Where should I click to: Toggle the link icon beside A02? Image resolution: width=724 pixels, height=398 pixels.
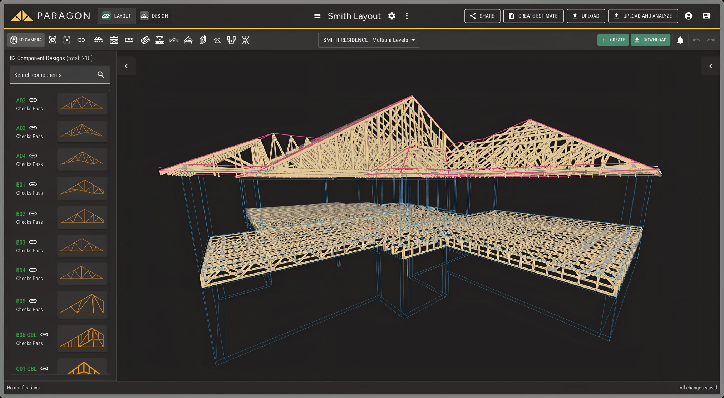pos(33,100)
